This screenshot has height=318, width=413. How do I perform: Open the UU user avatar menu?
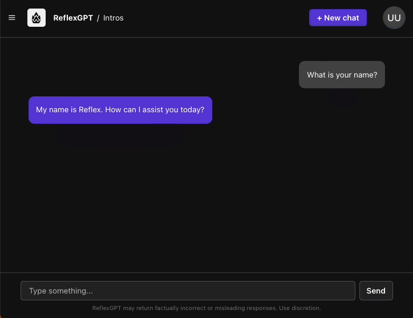pos(394,18)
